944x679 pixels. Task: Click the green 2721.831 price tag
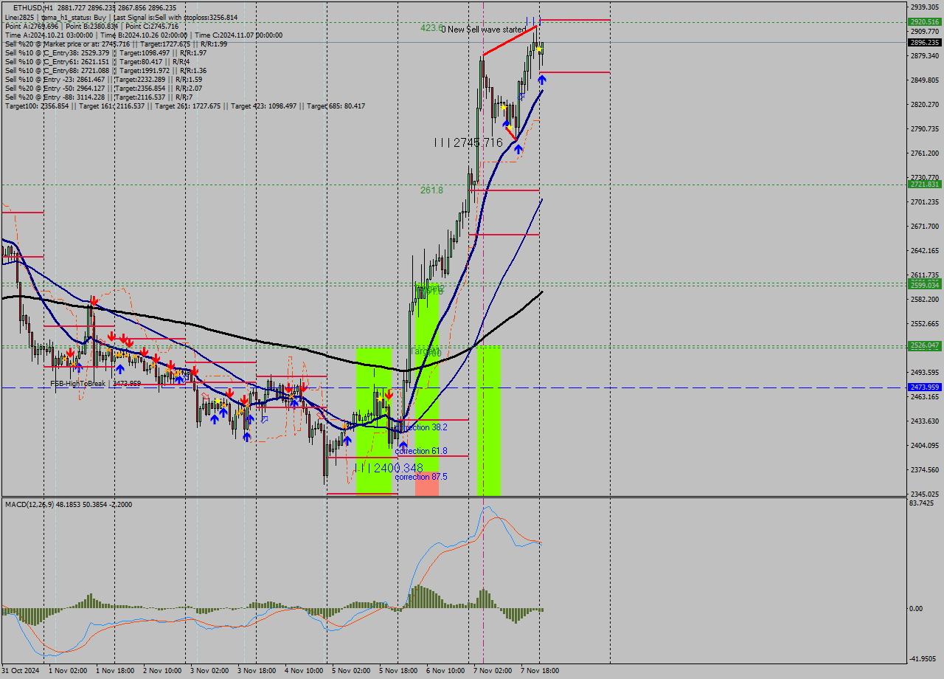(x=925, y=185)
